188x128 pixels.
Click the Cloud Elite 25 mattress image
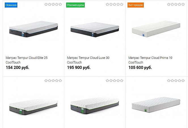[33, 30]
